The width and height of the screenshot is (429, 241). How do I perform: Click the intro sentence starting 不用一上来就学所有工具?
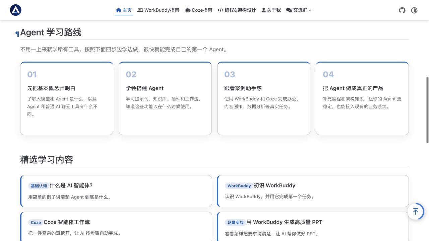pos(124,50)
